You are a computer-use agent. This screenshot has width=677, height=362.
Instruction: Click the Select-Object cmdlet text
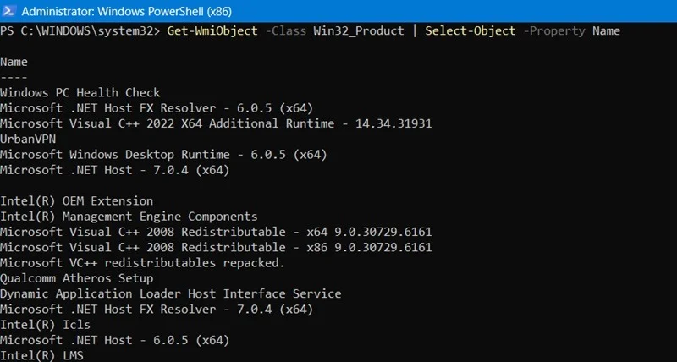tap(470, 31)
